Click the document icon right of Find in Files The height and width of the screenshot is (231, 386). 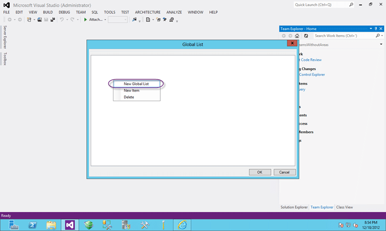coord(148,20)
